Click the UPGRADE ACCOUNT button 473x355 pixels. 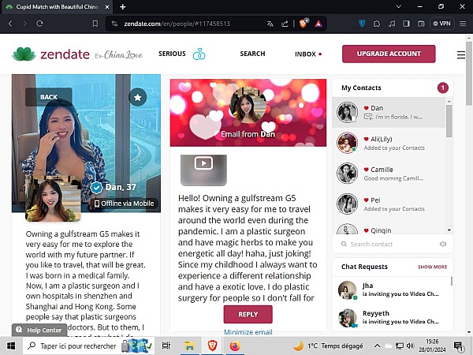(389, 54)
